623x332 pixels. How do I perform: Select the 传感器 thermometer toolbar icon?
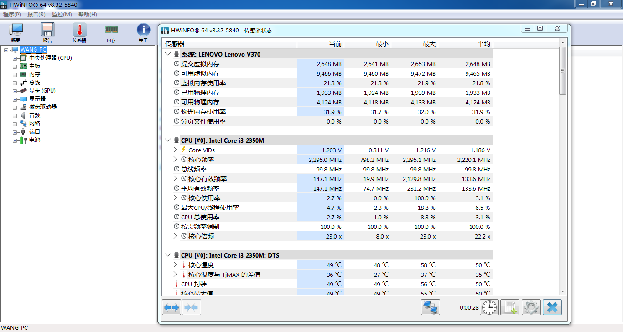click(79, 31)
